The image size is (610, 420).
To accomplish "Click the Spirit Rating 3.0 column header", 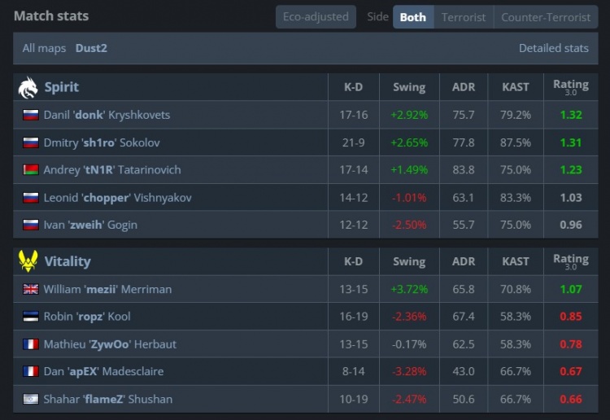I will 570,87.
